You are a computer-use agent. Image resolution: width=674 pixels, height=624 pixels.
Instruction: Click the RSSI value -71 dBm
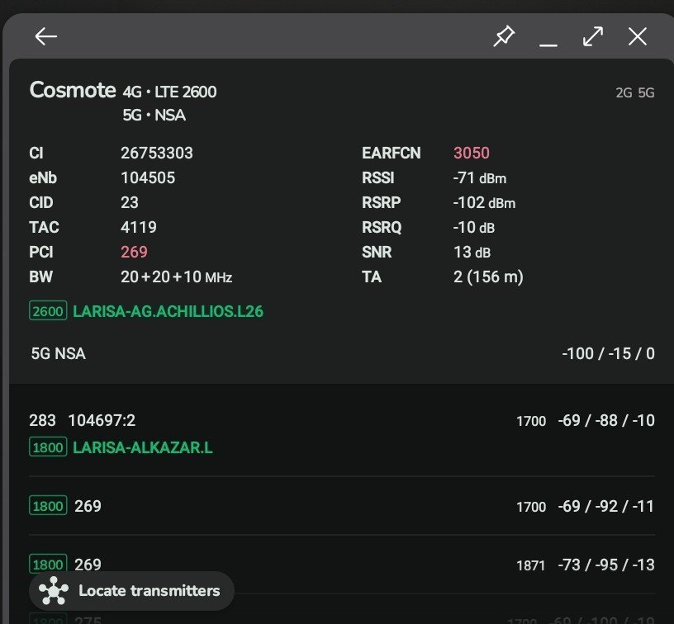pos(480,177)
